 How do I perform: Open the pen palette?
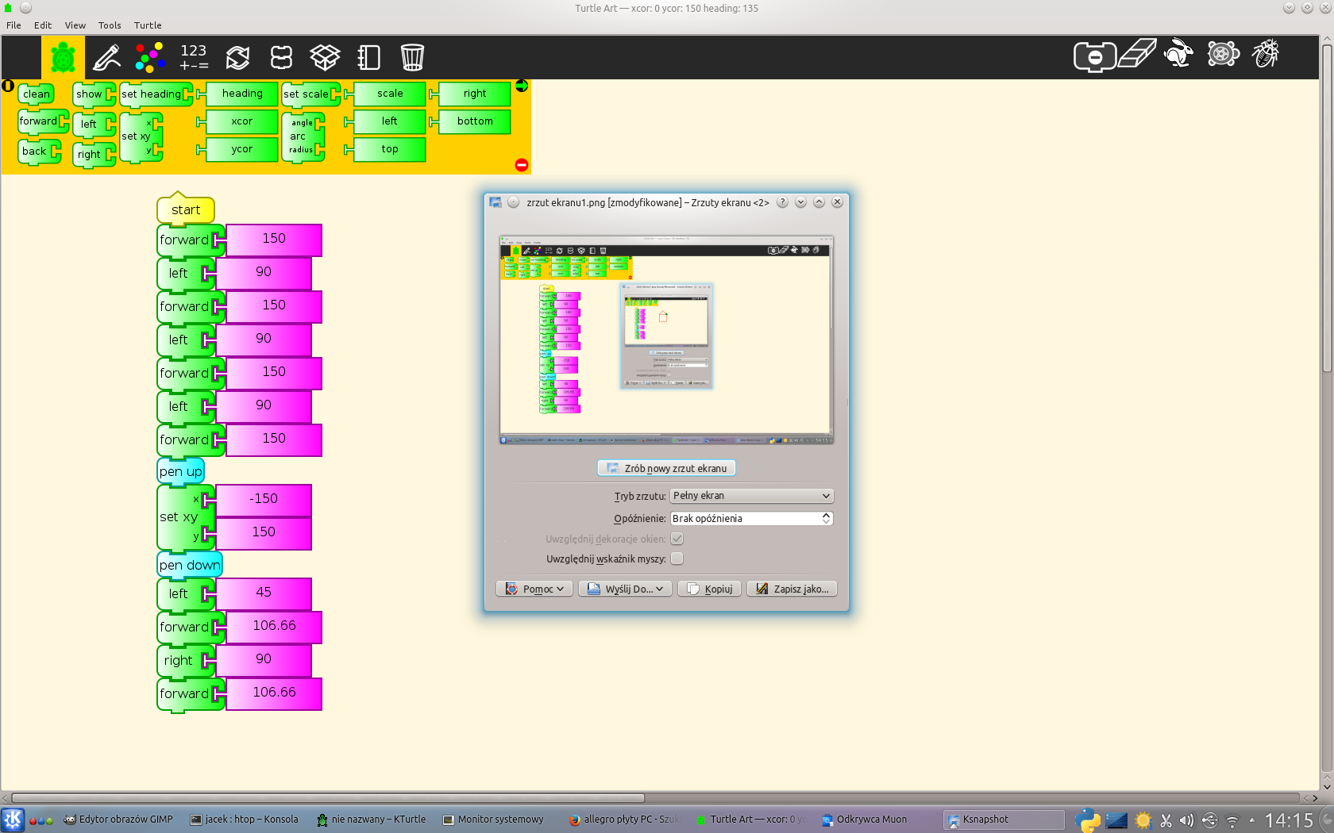[x=106, y=57]
